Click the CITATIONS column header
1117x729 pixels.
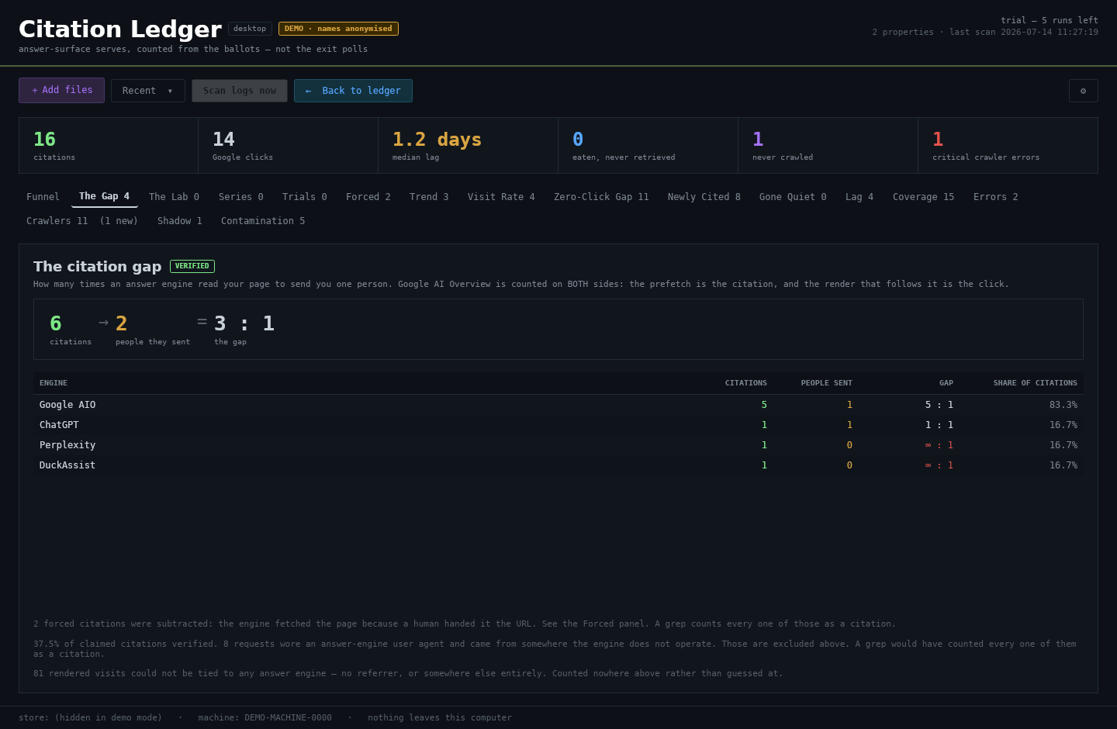[746, 383]
